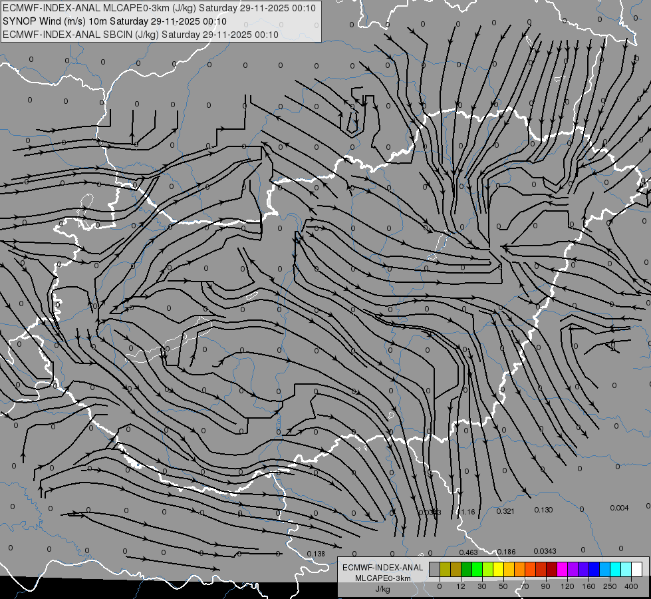Pick the sky blue swatch before 250

click(x=605, y=569)
